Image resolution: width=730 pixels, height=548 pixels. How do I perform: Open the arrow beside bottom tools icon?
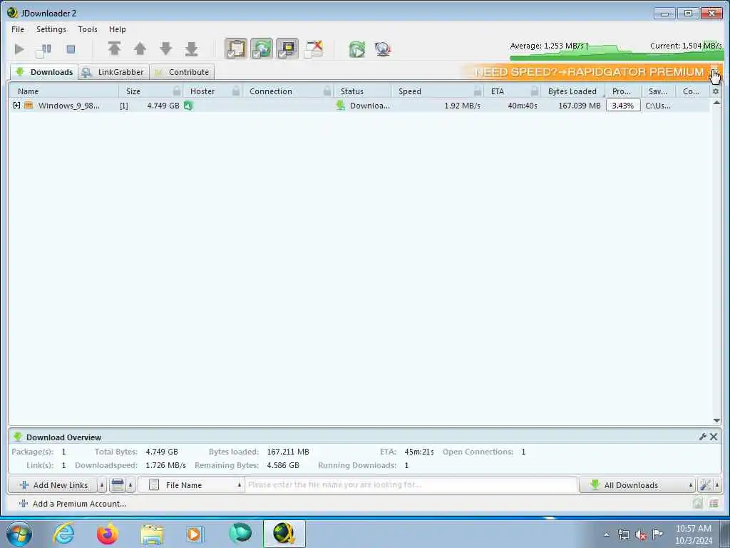(x=717, y=485)
